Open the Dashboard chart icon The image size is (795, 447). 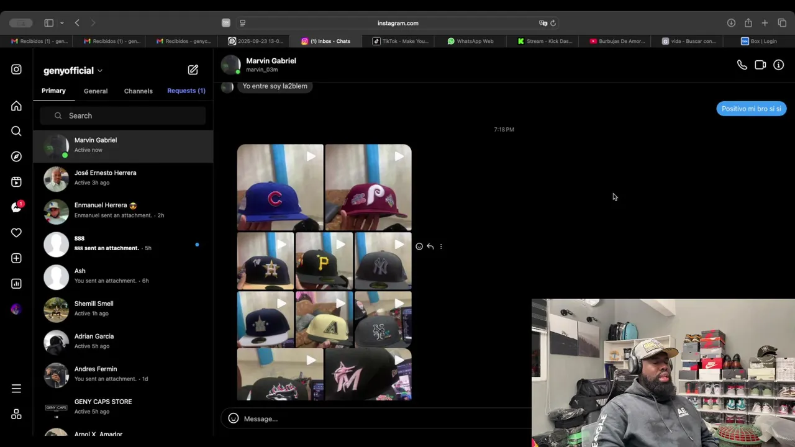click(16, 284)
